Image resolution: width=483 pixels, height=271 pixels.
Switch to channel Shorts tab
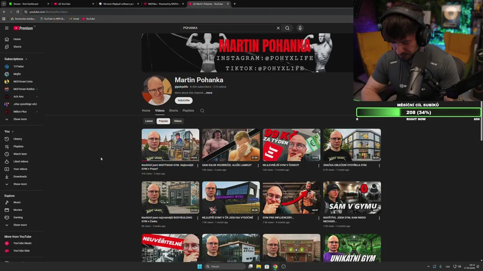click(x=174, y=111)
